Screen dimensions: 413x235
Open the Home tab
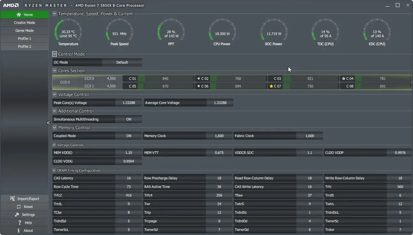pos(24,15)
